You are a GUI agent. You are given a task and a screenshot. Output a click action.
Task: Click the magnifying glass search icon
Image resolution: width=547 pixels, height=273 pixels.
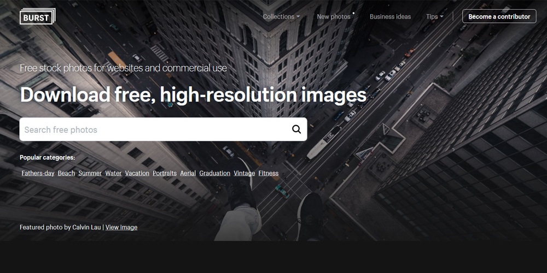point(296,129)
